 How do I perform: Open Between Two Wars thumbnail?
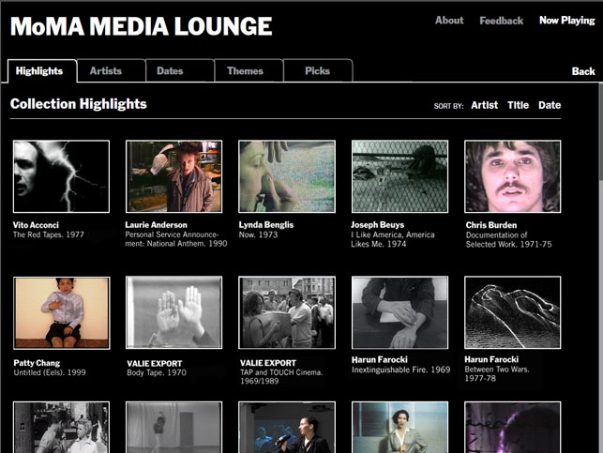click(x=513, y=312)
